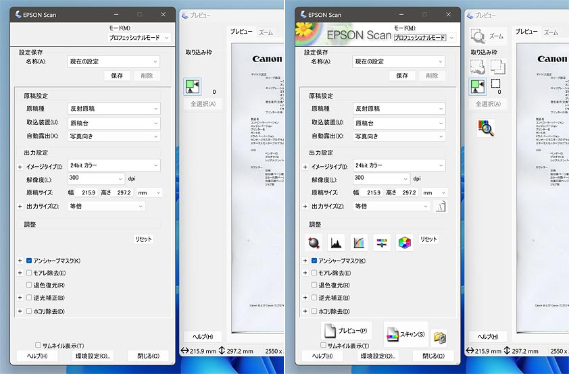Click プレビュー(P) page-icon button in right window

[x=346, y=331]
